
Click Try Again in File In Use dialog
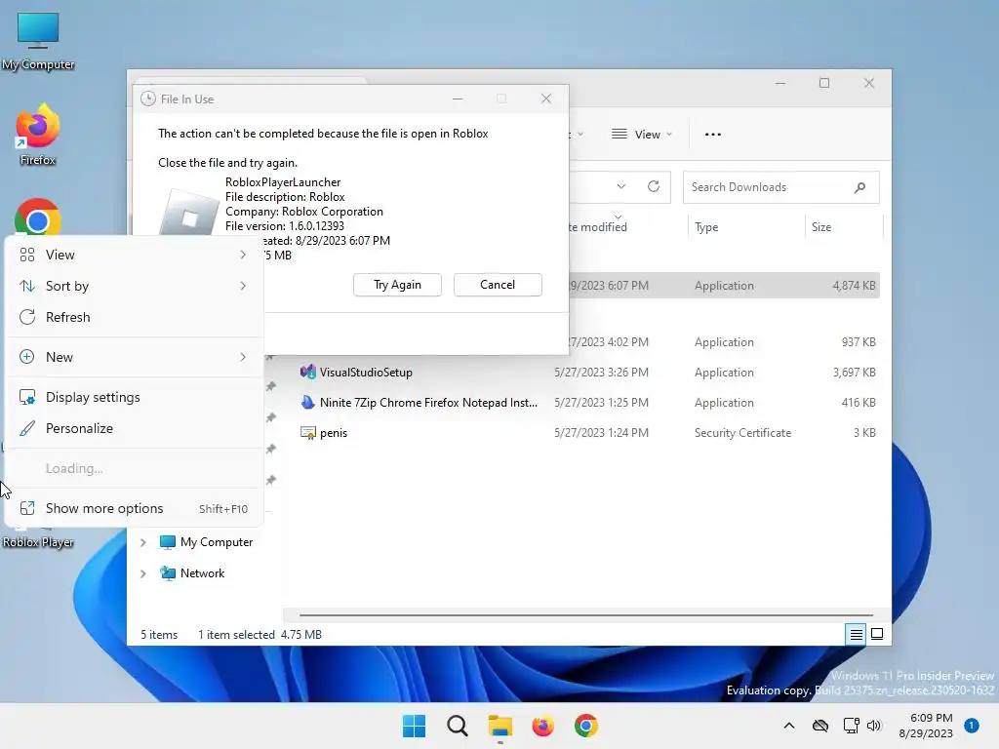click(398, 285)
